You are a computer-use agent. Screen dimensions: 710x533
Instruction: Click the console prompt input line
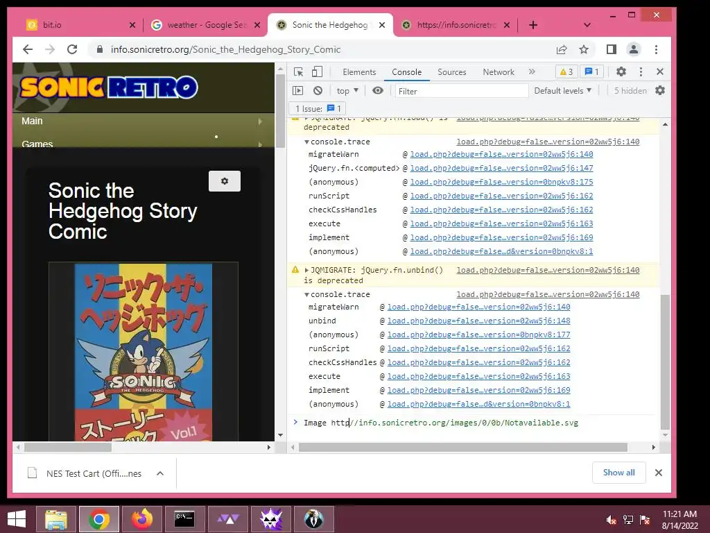[x=473, y=423]
